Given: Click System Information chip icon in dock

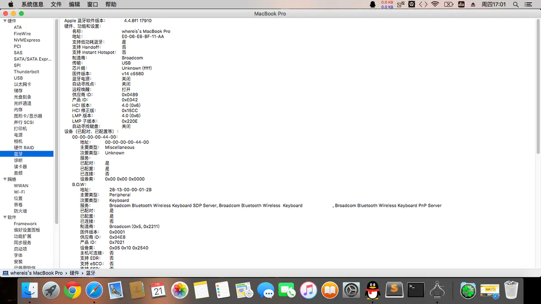Looking at the screenshot, I should (437, 290).
